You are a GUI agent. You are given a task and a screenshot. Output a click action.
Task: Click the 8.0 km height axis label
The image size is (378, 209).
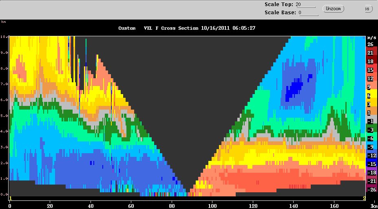(5, 68)
